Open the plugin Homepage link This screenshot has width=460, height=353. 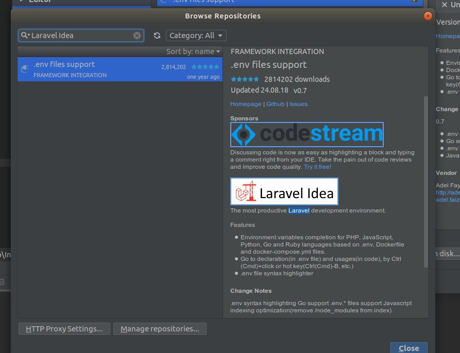click(x=246, y=104)
